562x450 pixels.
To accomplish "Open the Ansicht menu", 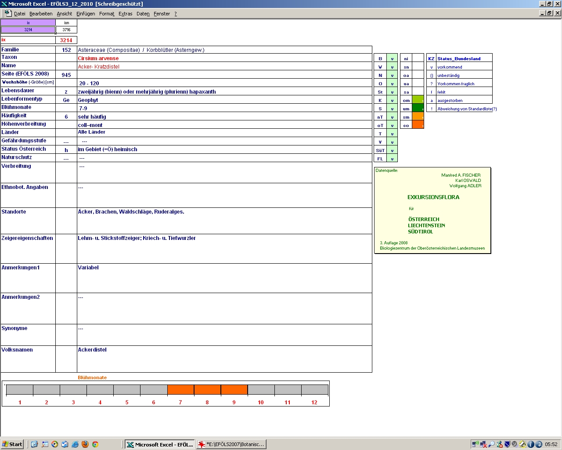I will [x=65, y=14].
